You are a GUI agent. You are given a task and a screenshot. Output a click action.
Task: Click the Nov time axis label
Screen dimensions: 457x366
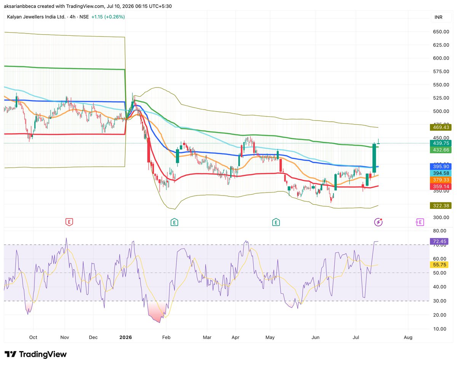pyautogui.click(x=64, y=337)
